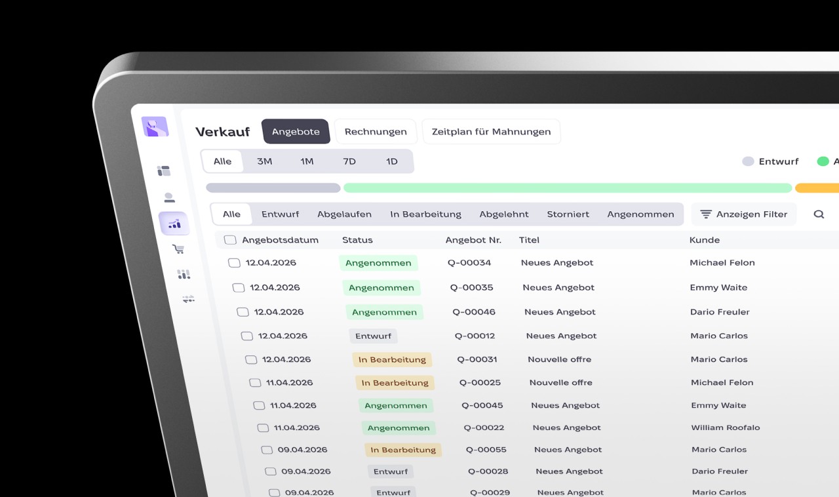Open Zeitplan für Mahnungen tab
The image size is (839, 497).
(x=491, y=132)
